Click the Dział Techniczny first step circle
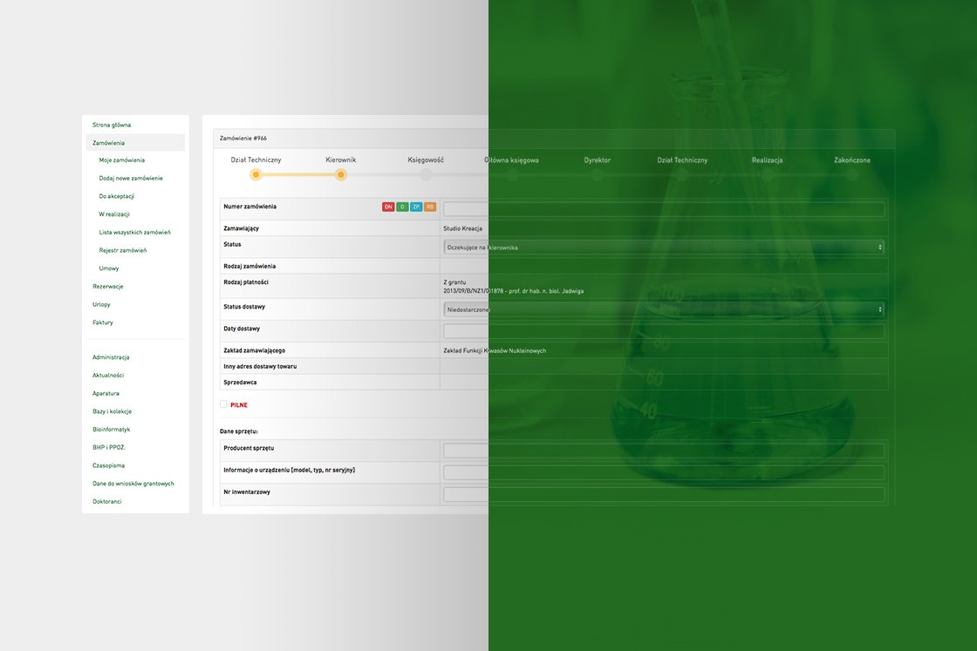 pos(256,174)
